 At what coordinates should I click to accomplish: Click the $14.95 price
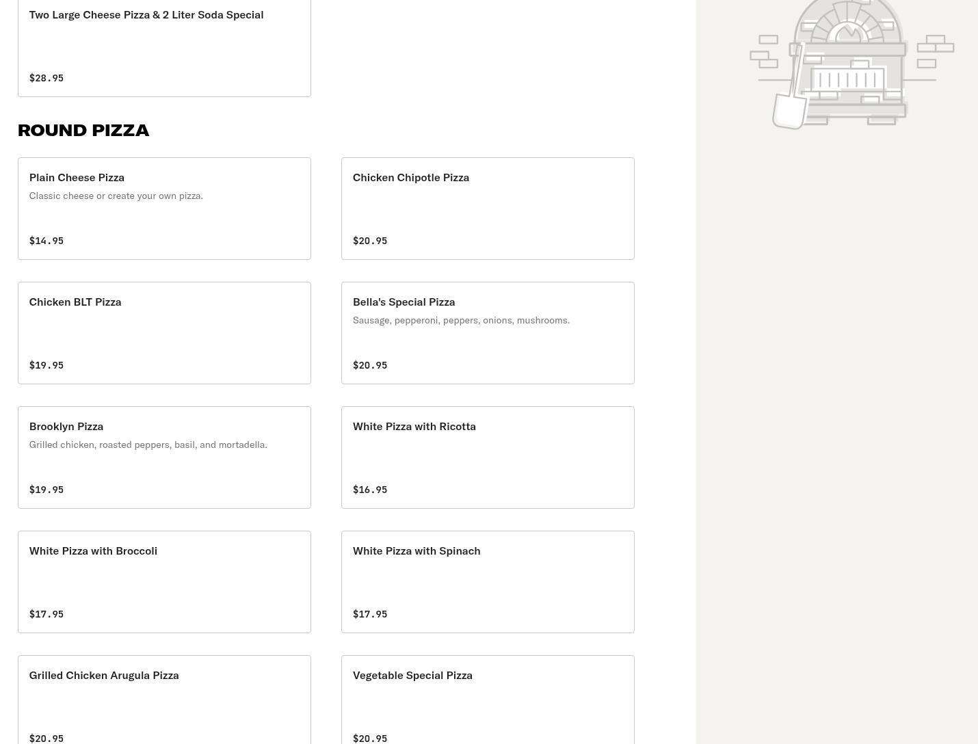point(47,241)
